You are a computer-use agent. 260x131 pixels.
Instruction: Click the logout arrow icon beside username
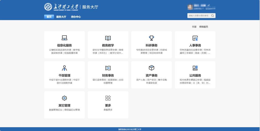pos(208,5)
